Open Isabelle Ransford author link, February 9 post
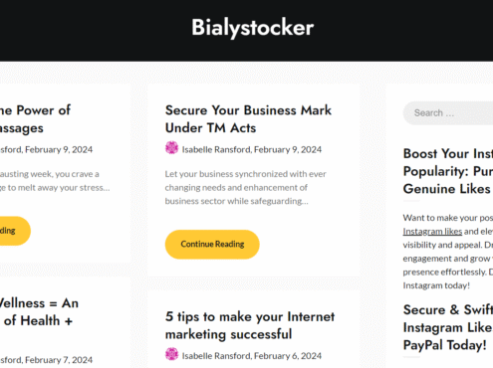The image size is (493, 368). tap(216, 149)
